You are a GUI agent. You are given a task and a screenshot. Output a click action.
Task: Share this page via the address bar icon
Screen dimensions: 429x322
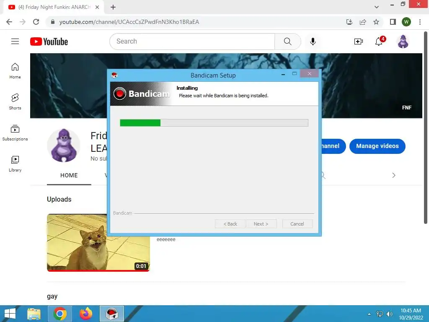[363, 22]
